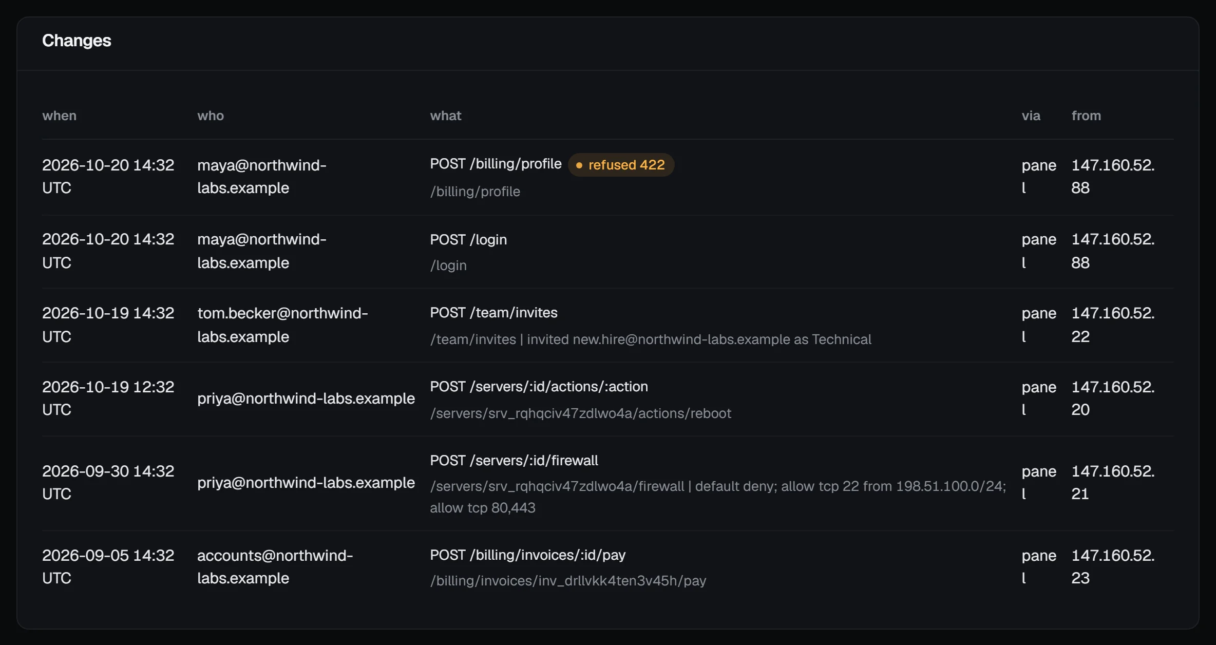Viewport: 1216px width, 645px height.
Task: Click priya's email in the firewall row
Action: 306,483
